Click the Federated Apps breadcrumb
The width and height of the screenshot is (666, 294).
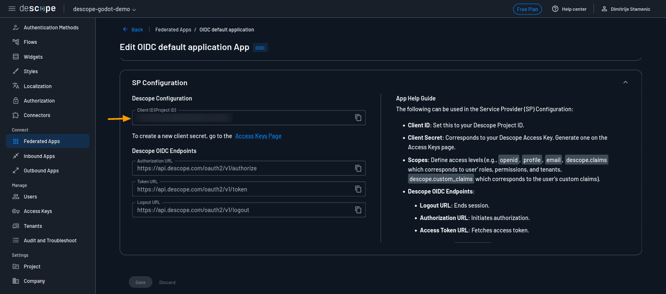[x=173, y=30]
